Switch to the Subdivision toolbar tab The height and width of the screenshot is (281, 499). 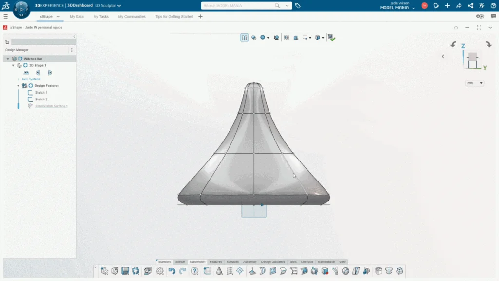197,262
